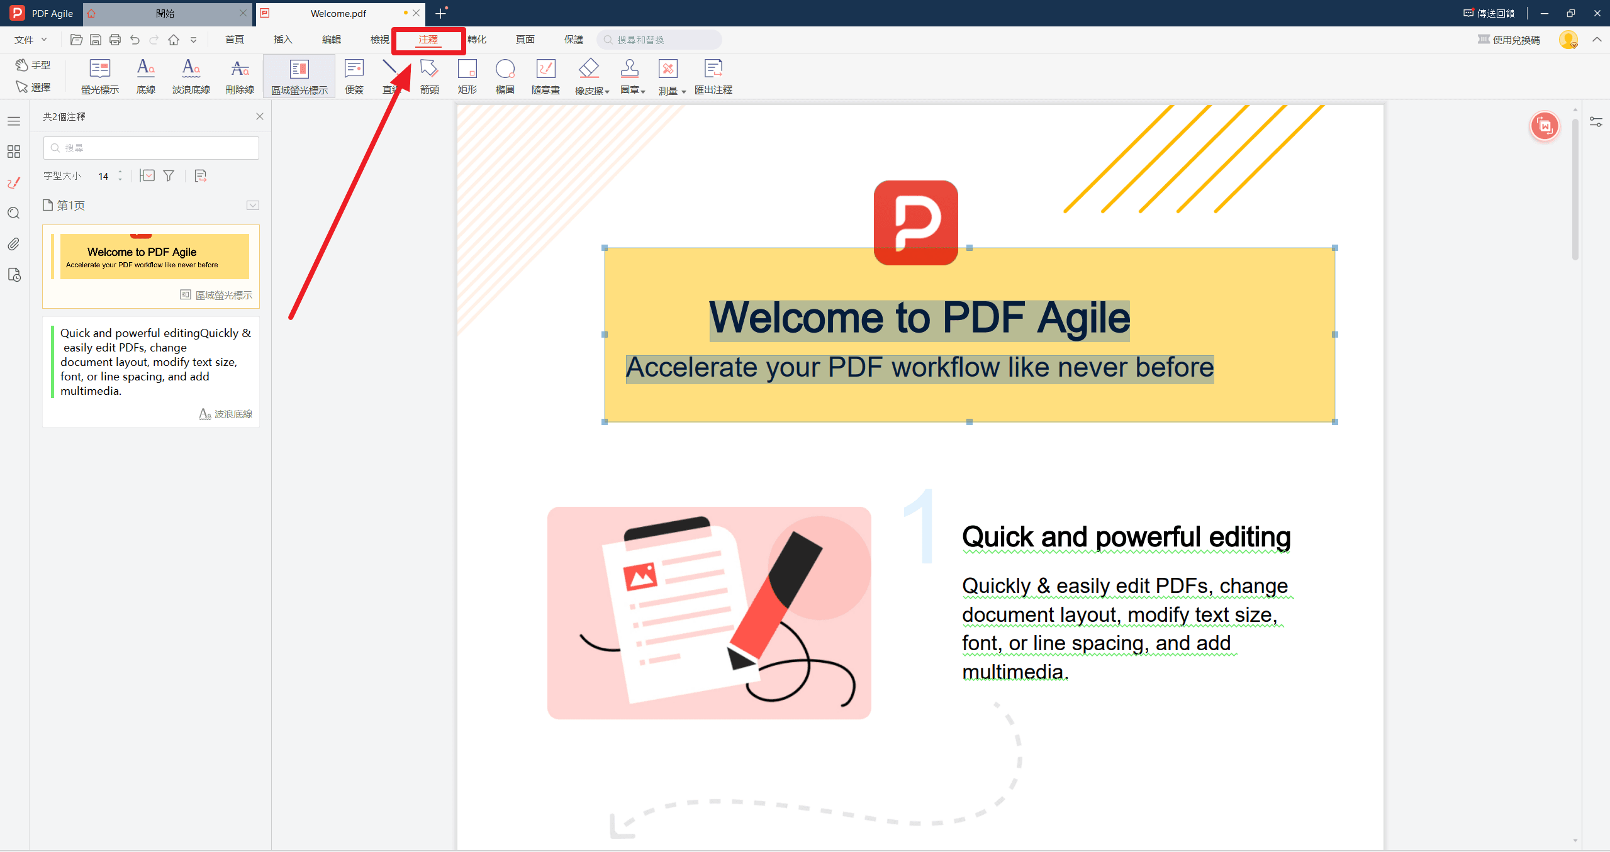The image size is (1610, 852).
Task: Collapse the 第1页 annotation group
Action: coord(253,206)
